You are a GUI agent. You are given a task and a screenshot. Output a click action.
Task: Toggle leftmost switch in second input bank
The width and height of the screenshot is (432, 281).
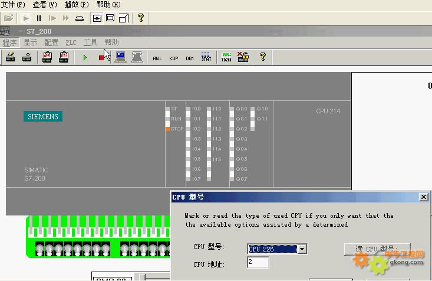(x=124, y=249)
